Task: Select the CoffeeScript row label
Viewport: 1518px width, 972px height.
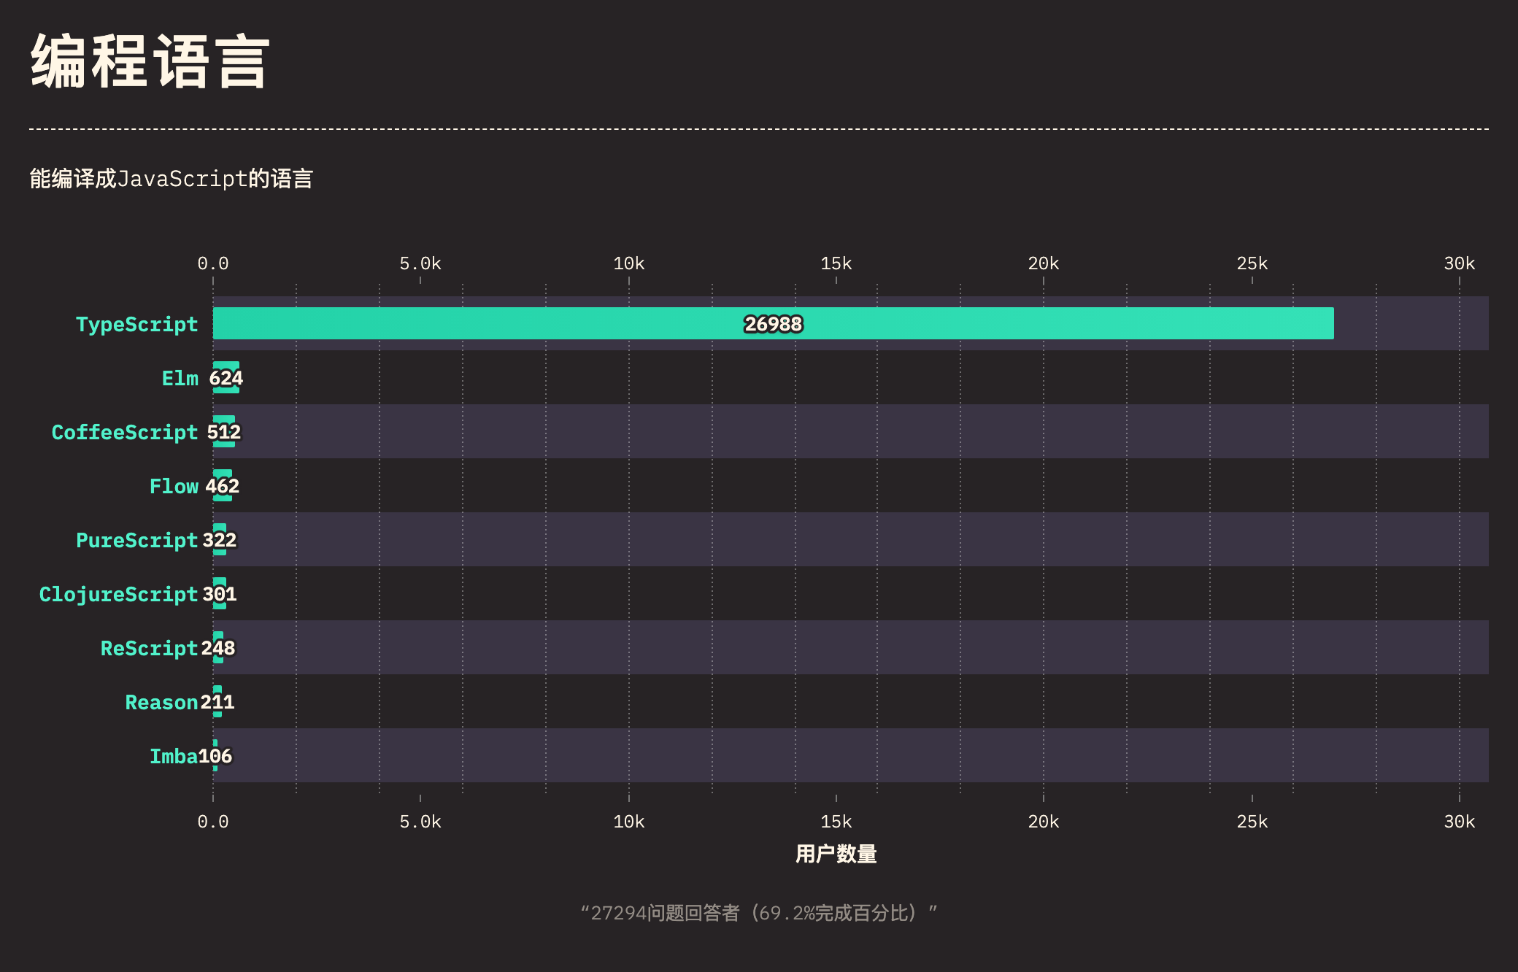Action: (124, 432)
